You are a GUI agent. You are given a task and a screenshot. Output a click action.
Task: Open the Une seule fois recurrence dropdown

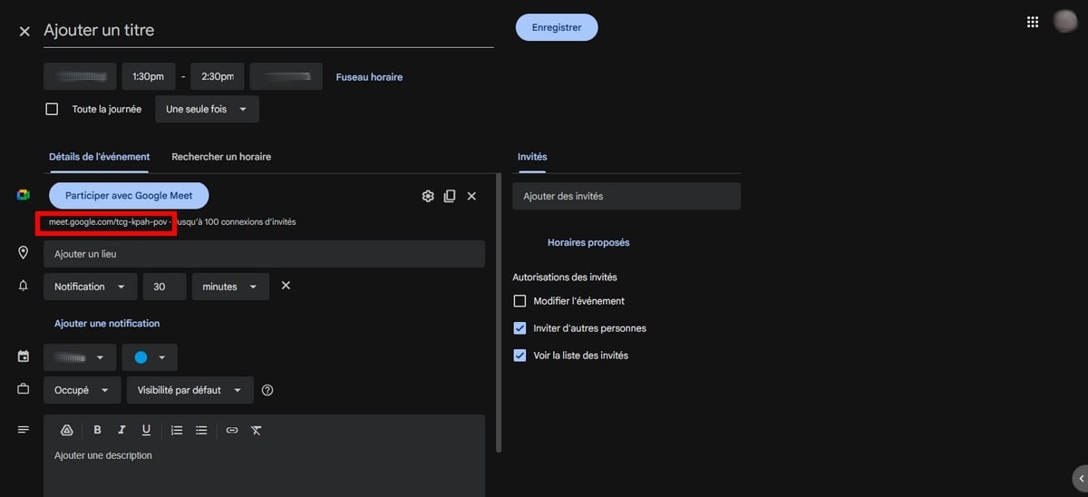click(207, 109)
